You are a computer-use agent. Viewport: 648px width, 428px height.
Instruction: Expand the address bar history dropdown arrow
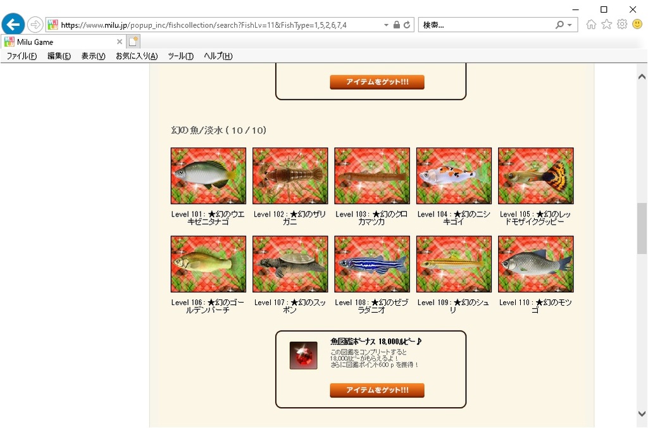pyautogui.click(x=386, y=25)
